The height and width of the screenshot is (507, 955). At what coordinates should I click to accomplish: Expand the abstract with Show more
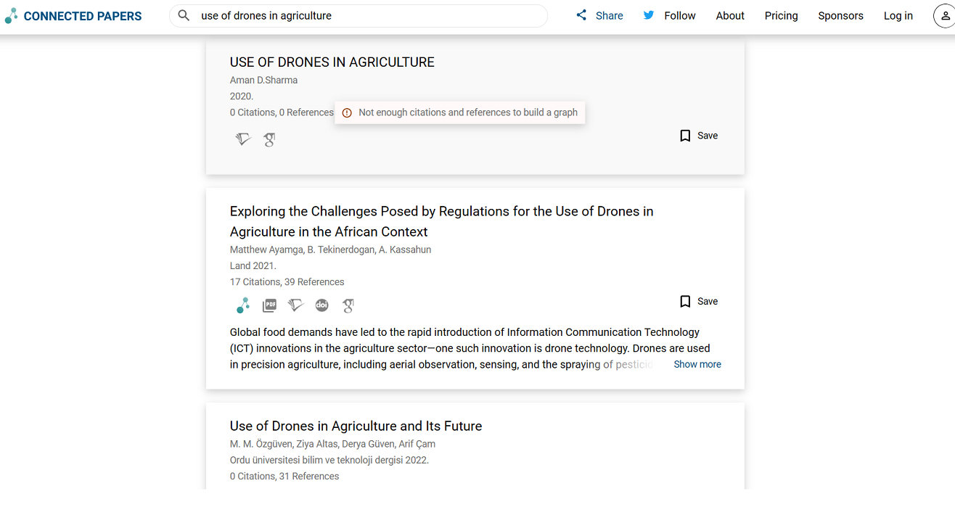[697, 363]
